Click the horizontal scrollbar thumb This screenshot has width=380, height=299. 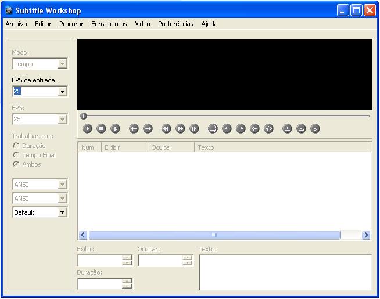tap(214, 235)
